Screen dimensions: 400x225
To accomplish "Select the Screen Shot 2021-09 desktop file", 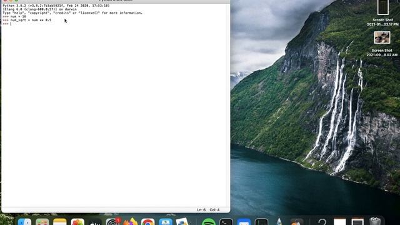I will click(382, 44).
